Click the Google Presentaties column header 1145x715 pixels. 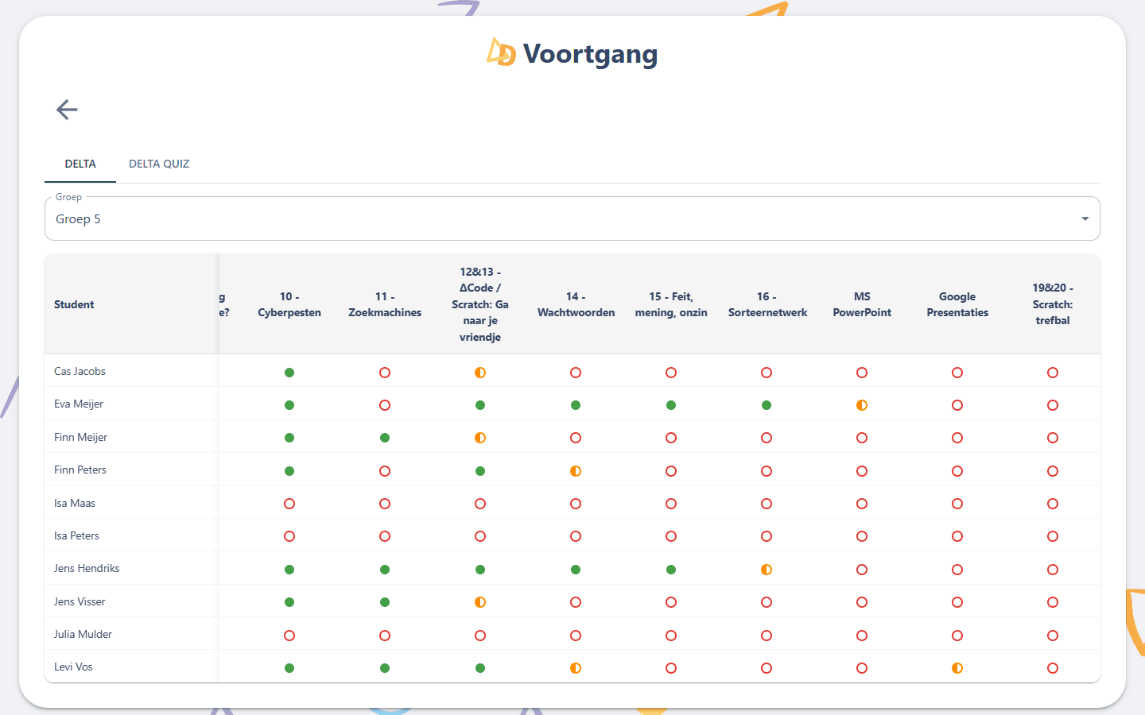(x=957, y=304)
